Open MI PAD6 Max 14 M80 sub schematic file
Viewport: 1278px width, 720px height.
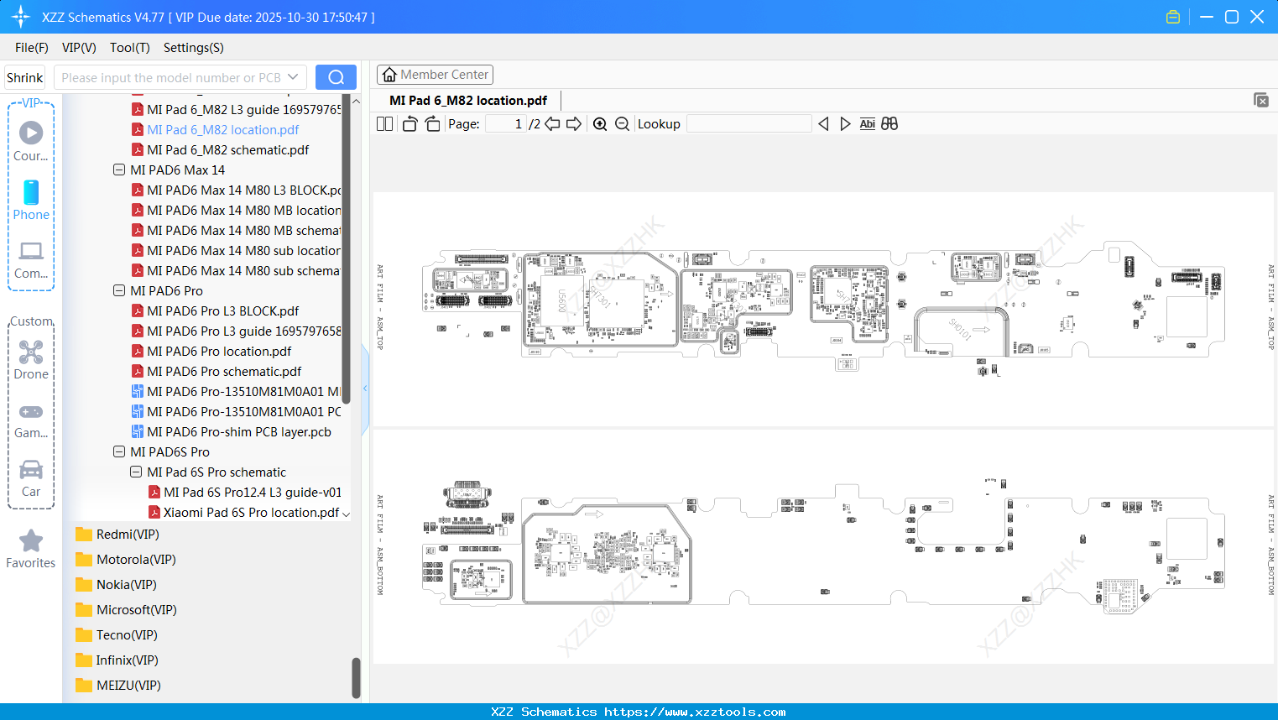(x=243, y=271)
